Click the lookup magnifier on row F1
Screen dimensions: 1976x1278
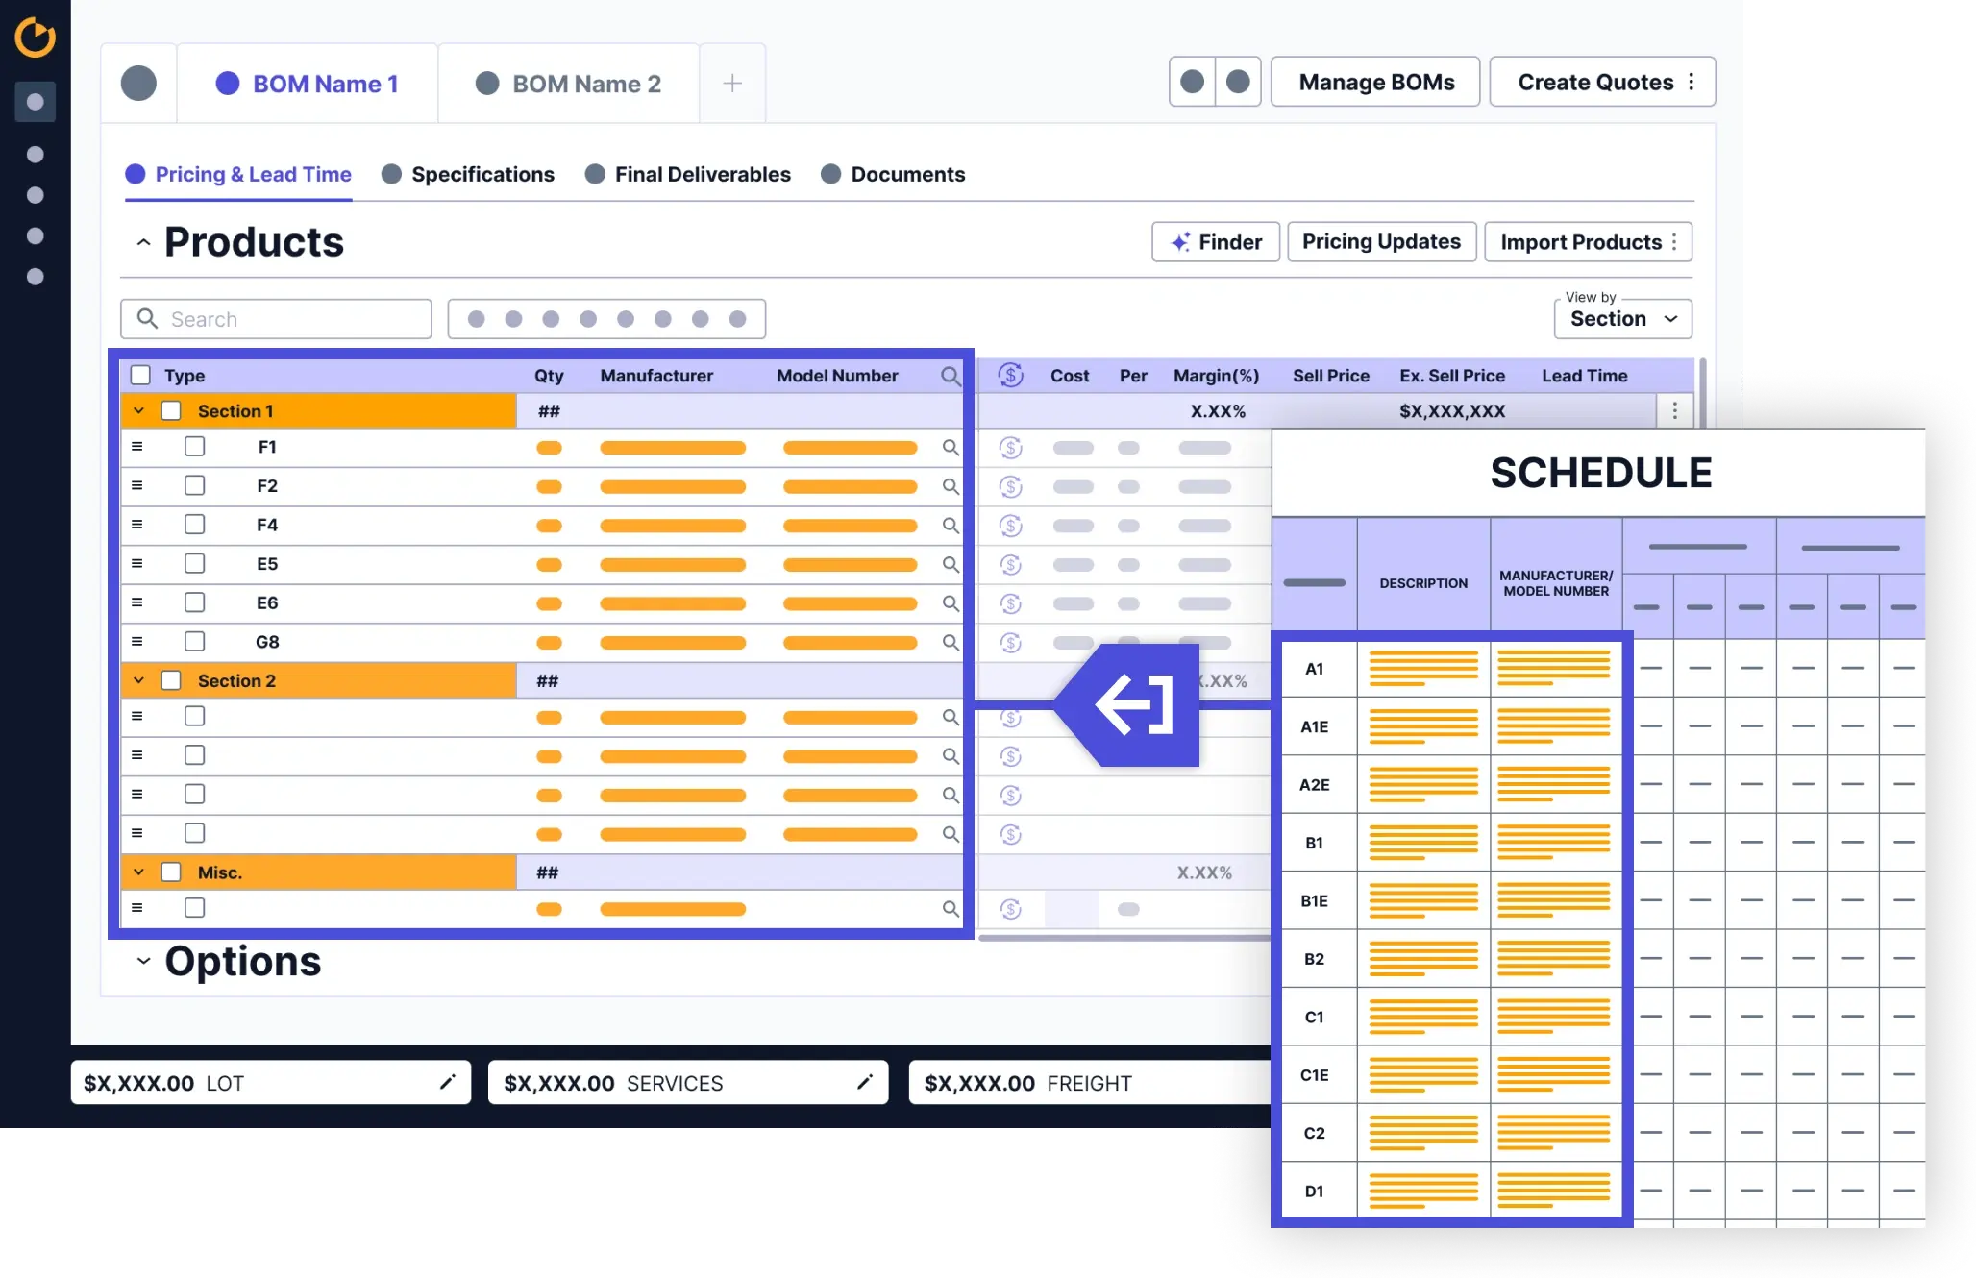951,447
